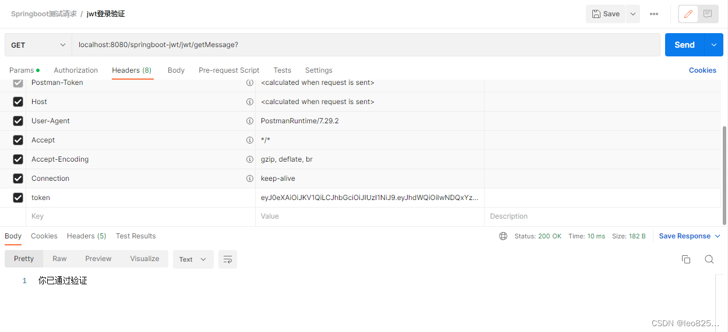The width and height of the screenshot is (728, 332).
Task: Uncheck the token header checkbox
Action: pos(18,198)
